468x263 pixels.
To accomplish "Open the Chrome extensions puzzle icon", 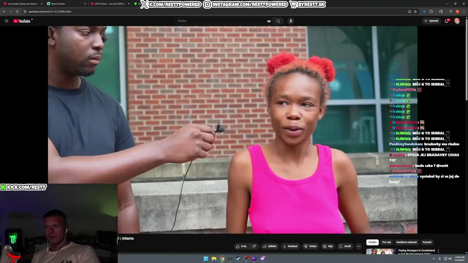I will coord(431,11).
